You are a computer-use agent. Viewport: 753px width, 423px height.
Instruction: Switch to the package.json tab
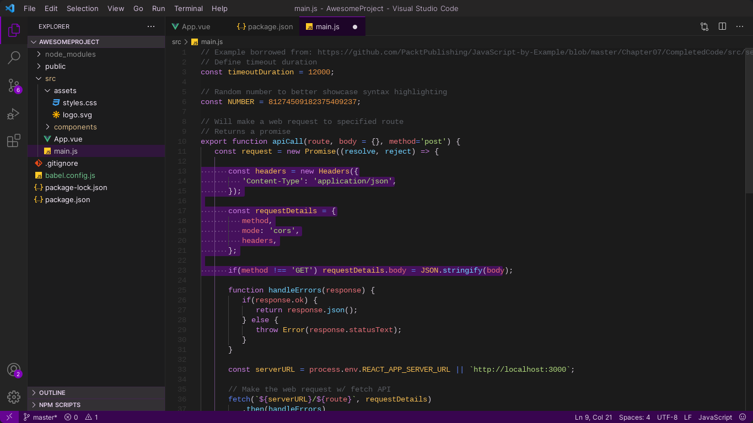[265, 26]
